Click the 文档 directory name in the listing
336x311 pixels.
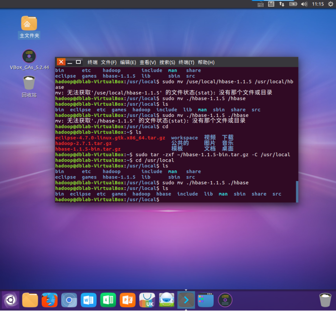210,148
